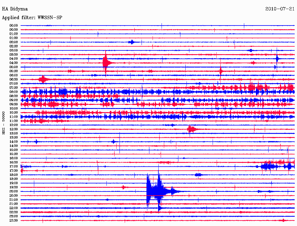Select the 15:00 time label
This screenshot has width=297, height=226.
tap(13, 150)
